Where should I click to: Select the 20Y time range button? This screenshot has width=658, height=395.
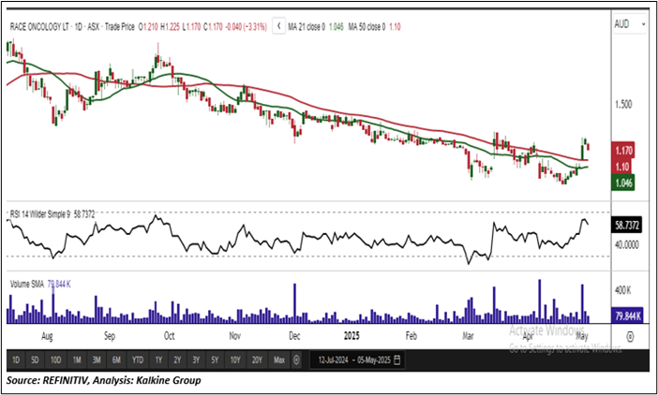point(257,359)
